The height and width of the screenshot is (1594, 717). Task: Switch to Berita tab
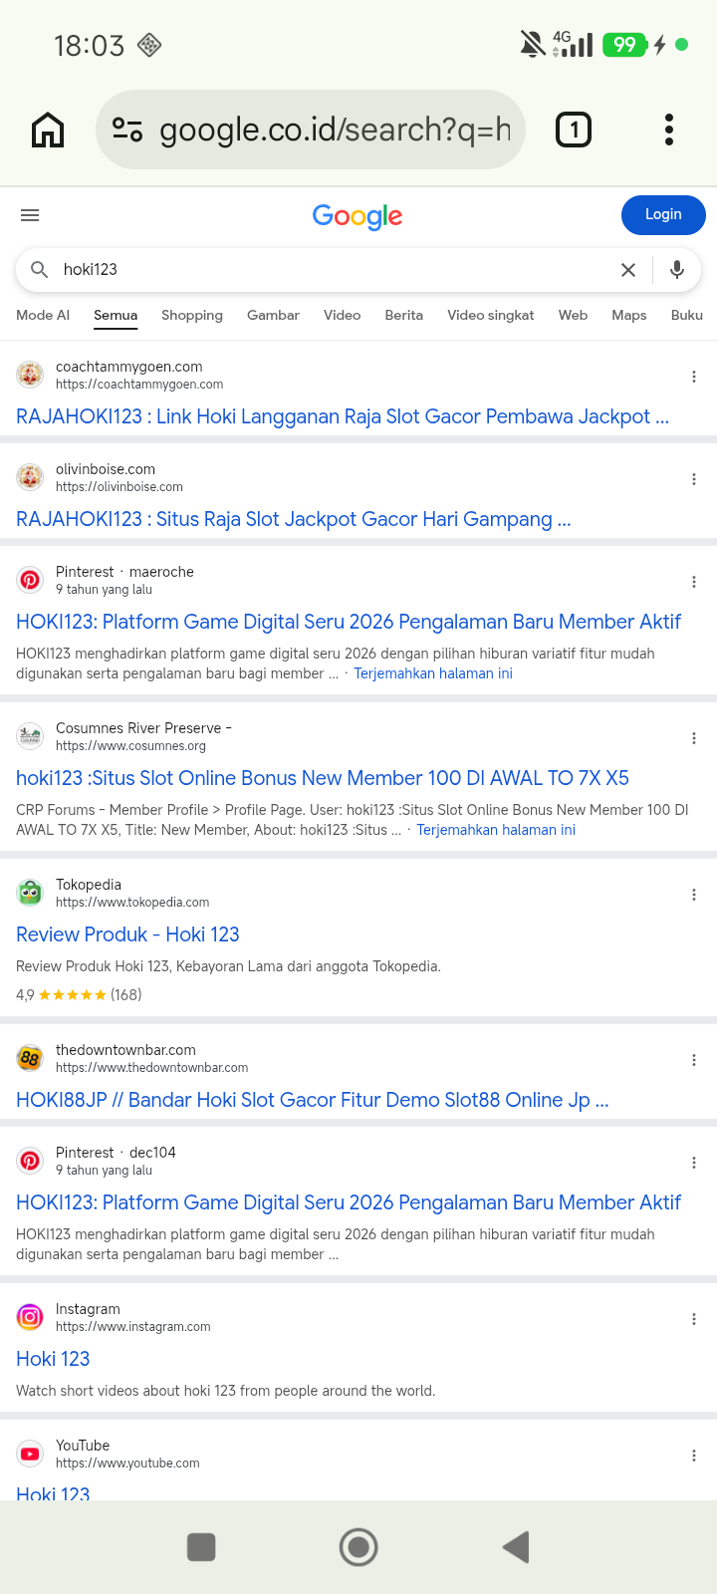[403, 315]
